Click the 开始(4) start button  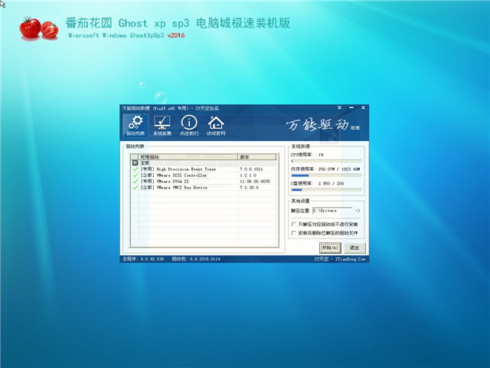point(330,248)
